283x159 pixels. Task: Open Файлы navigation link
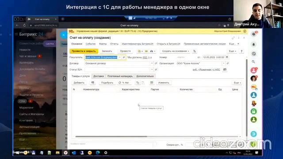click(103, 44)
